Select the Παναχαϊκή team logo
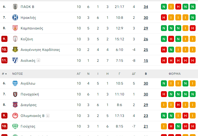Image resolution: width=198 pixels, height=136 pixels. point(15,94)
